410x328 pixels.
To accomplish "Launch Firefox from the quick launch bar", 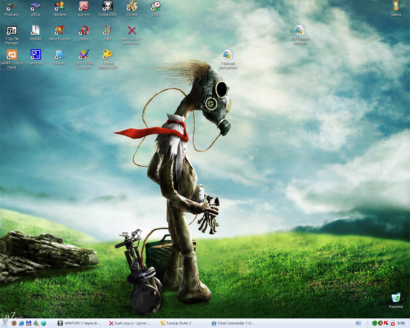I will click(14, 323).
